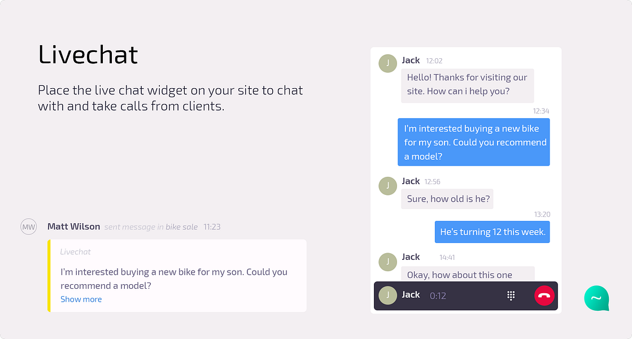The width and height of the screenshot is (632, 339).
Task: Click the Matt Wilson sender name
Action: coord(74,227)
